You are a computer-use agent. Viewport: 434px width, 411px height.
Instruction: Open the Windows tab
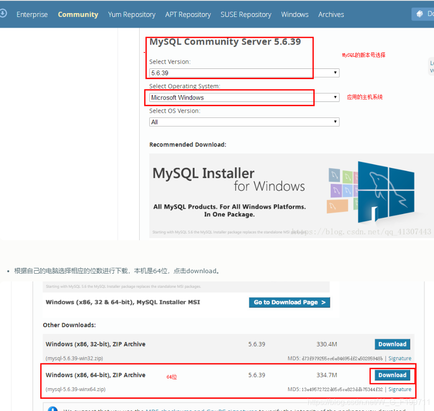pyautogui.click(x=295, y=15)
